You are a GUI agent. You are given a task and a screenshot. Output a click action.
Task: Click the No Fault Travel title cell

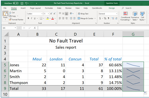click(x=66, y=41)
